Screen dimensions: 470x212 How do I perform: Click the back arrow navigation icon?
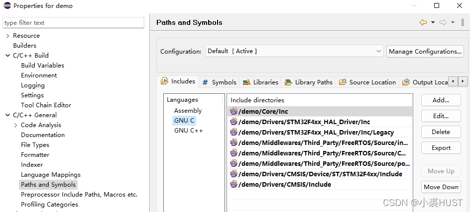point(423,22)
